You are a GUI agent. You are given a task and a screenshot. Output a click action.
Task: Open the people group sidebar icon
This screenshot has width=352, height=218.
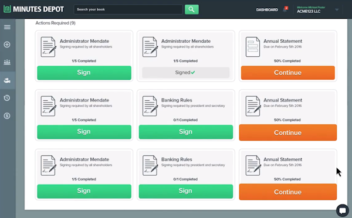pos(7,62)
